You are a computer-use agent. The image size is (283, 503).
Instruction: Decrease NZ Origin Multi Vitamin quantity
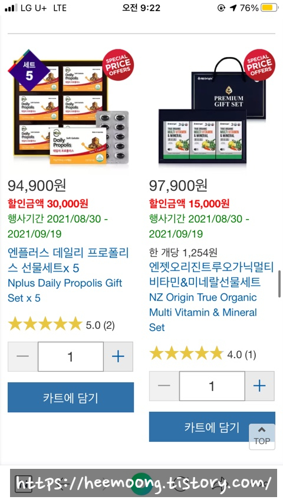(x=164, y=386)
